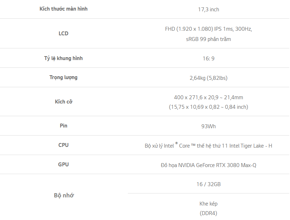Select the NVIDIA GeForce RTX 3080 Max-Q text
The height and width of the screenshot is (220, 290).
click(217, 165)
